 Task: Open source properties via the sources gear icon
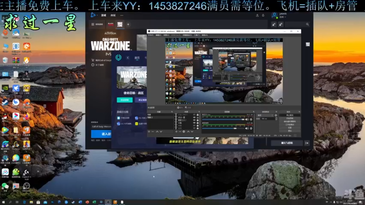point(184,132)
